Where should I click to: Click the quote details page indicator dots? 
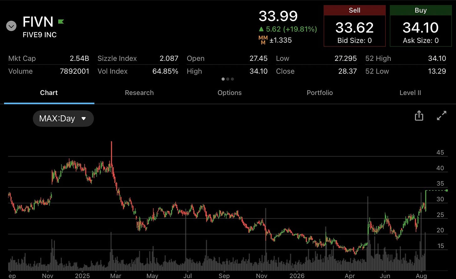[x=228, y=79]
